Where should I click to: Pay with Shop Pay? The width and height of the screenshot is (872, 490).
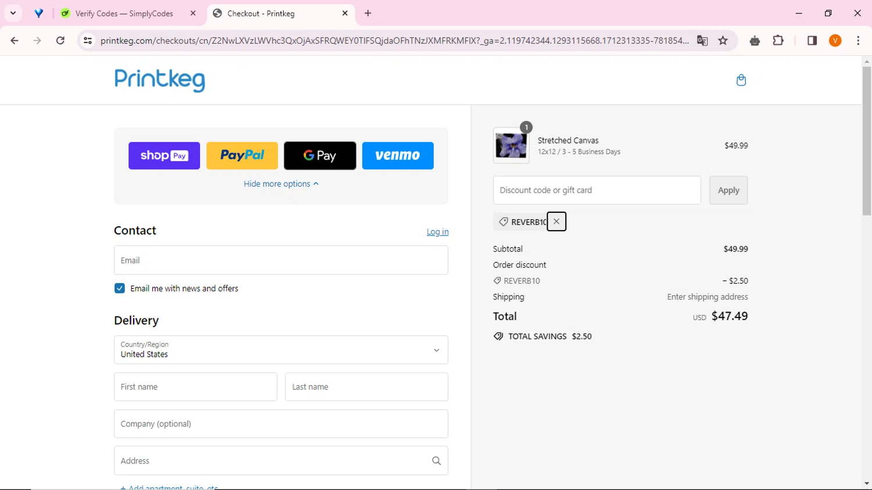point(164,156)
